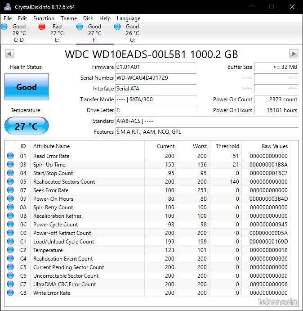Click the Power On Count value
This screenshot has width=303, height=311.
(276, 99)
